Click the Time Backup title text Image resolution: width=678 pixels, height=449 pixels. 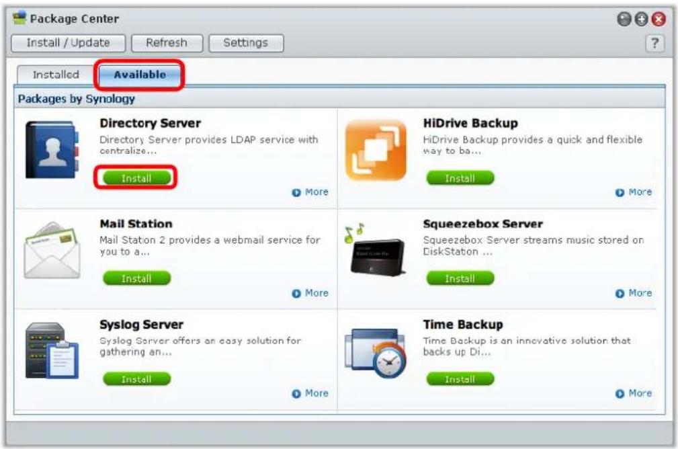tap(463, 325)
